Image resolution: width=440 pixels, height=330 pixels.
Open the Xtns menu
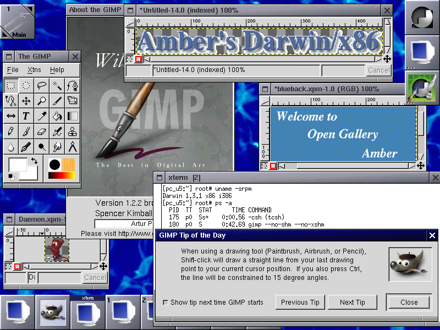(x=34, y=70)
